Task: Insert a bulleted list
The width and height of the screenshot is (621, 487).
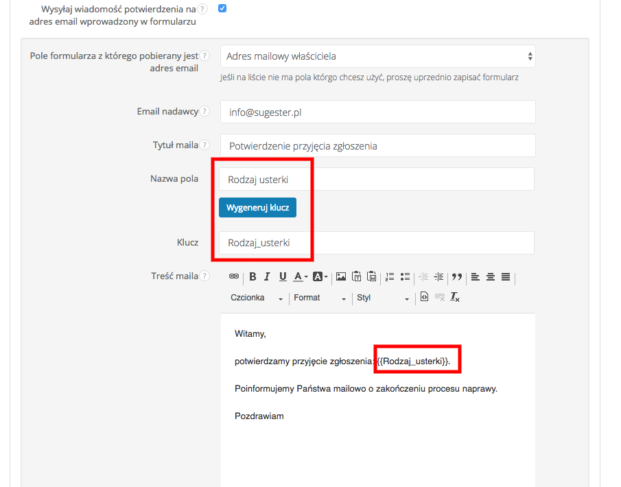Action: (x=405, y=276)
